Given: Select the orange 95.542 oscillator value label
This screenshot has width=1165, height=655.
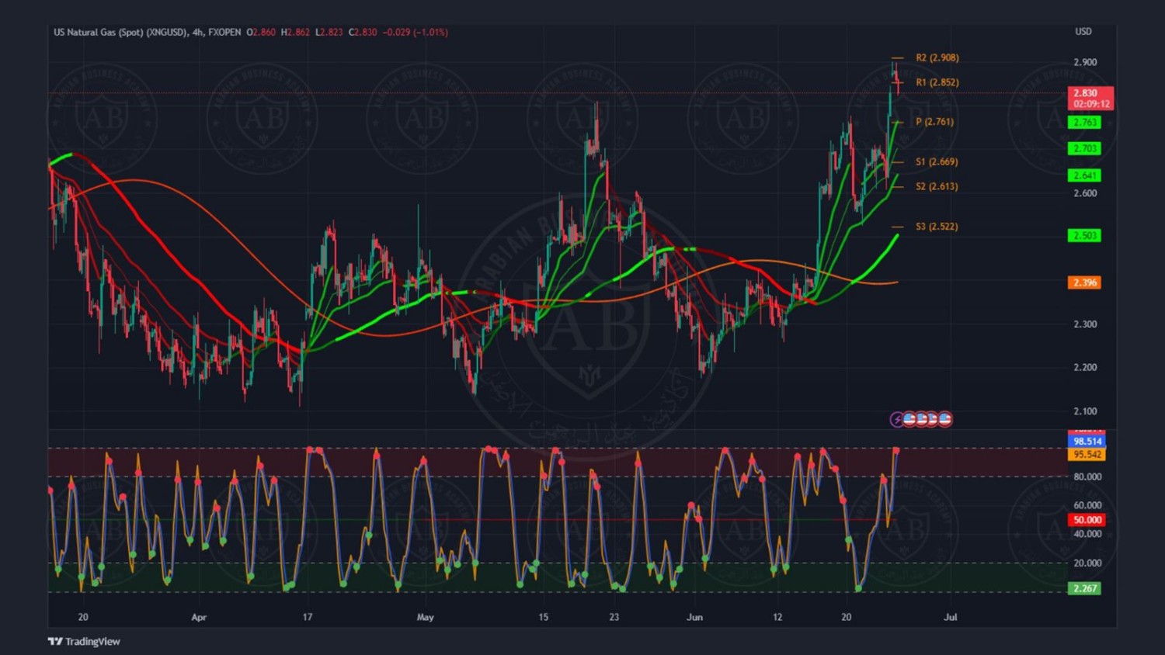Looking at the screenshot, I should (1087, 455).
